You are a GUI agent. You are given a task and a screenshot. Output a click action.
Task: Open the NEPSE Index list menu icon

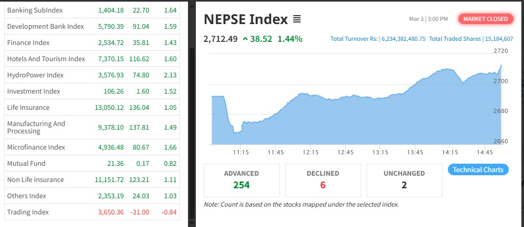pos(297,19)
